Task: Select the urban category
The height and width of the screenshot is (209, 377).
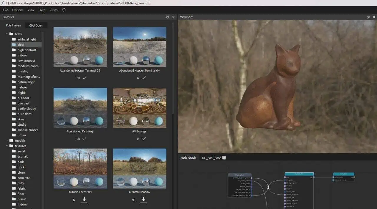Action: [x=22, y=135]
